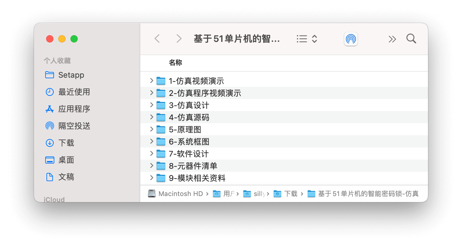Select the row name 9-模块相关资料

[x=197, y=178]
